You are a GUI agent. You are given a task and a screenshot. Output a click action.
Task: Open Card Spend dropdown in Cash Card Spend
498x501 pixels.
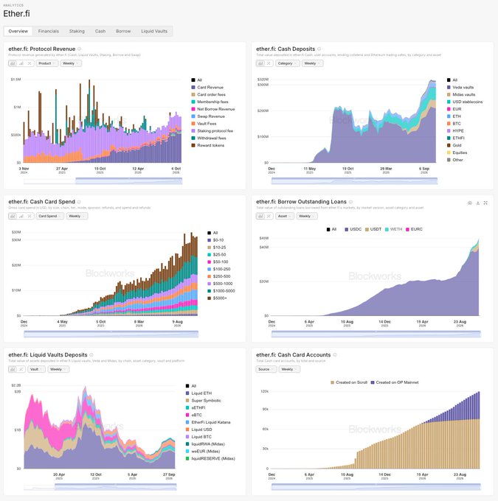[x=49, y=216]
